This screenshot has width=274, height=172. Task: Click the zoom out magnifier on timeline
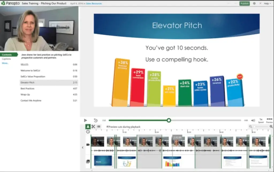[251, 127]
